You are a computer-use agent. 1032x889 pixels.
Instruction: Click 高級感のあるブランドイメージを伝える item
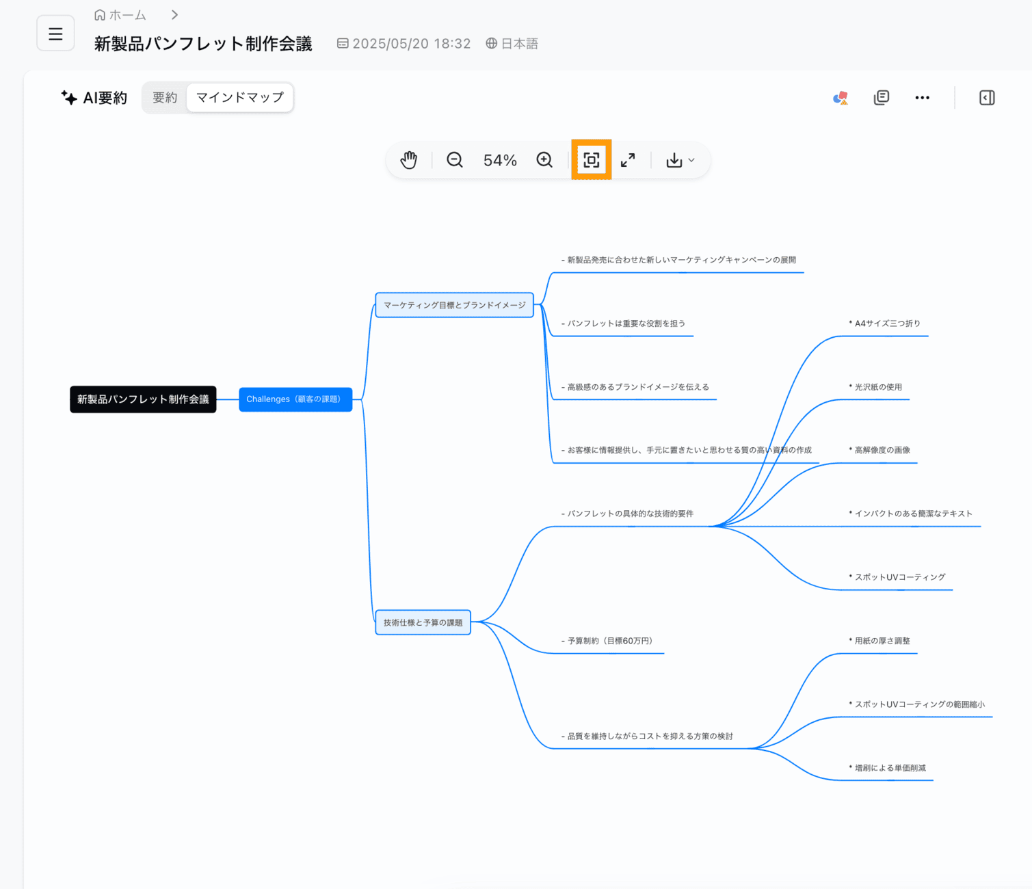pyautogui.click(x=635, y=387)
